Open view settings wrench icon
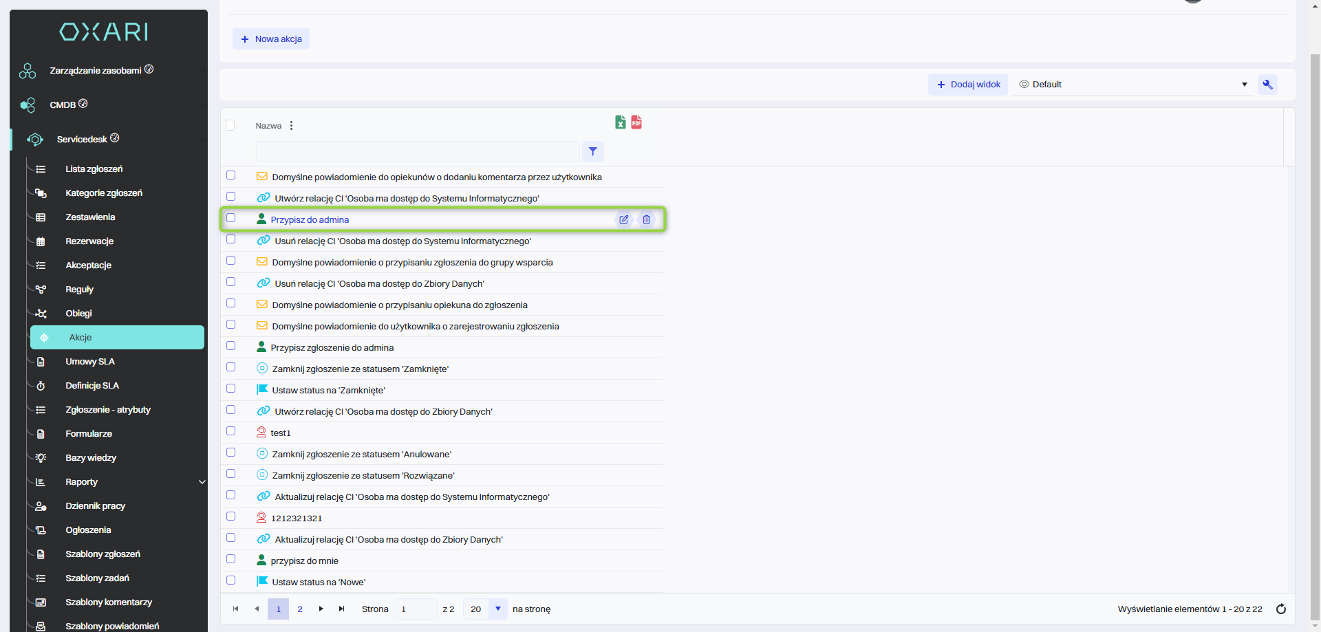Viewport: 1321px width, 632px height. (x=1267, y=85)
